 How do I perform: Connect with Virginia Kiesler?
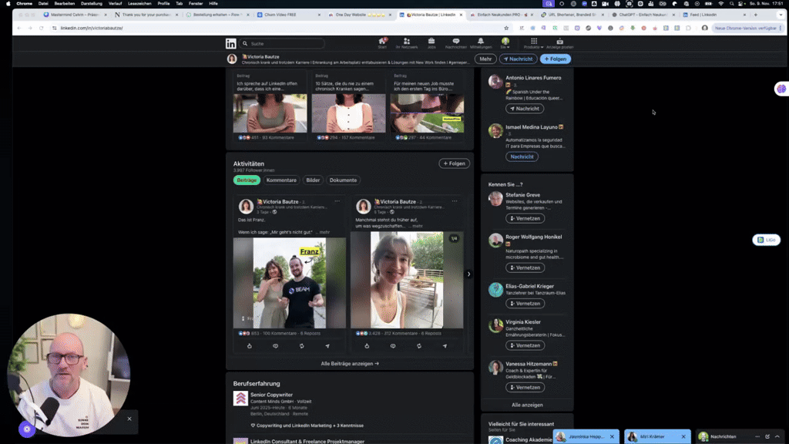pyautogui.click(x=525, y=345)
